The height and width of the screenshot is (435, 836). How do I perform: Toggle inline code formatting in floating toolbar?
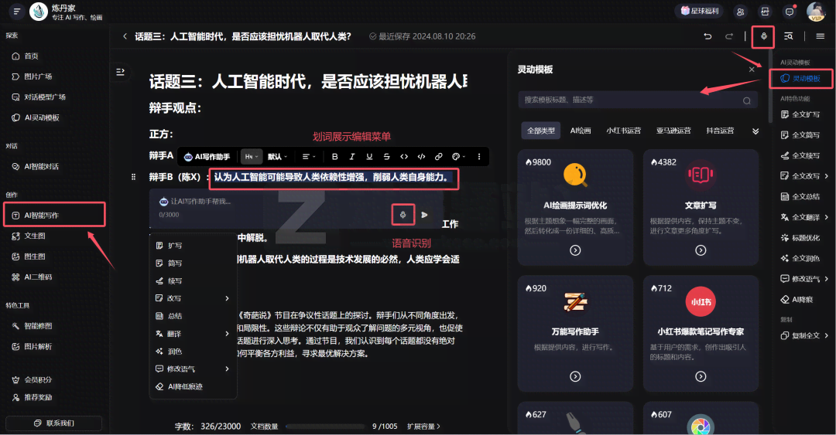coord(404,157)
